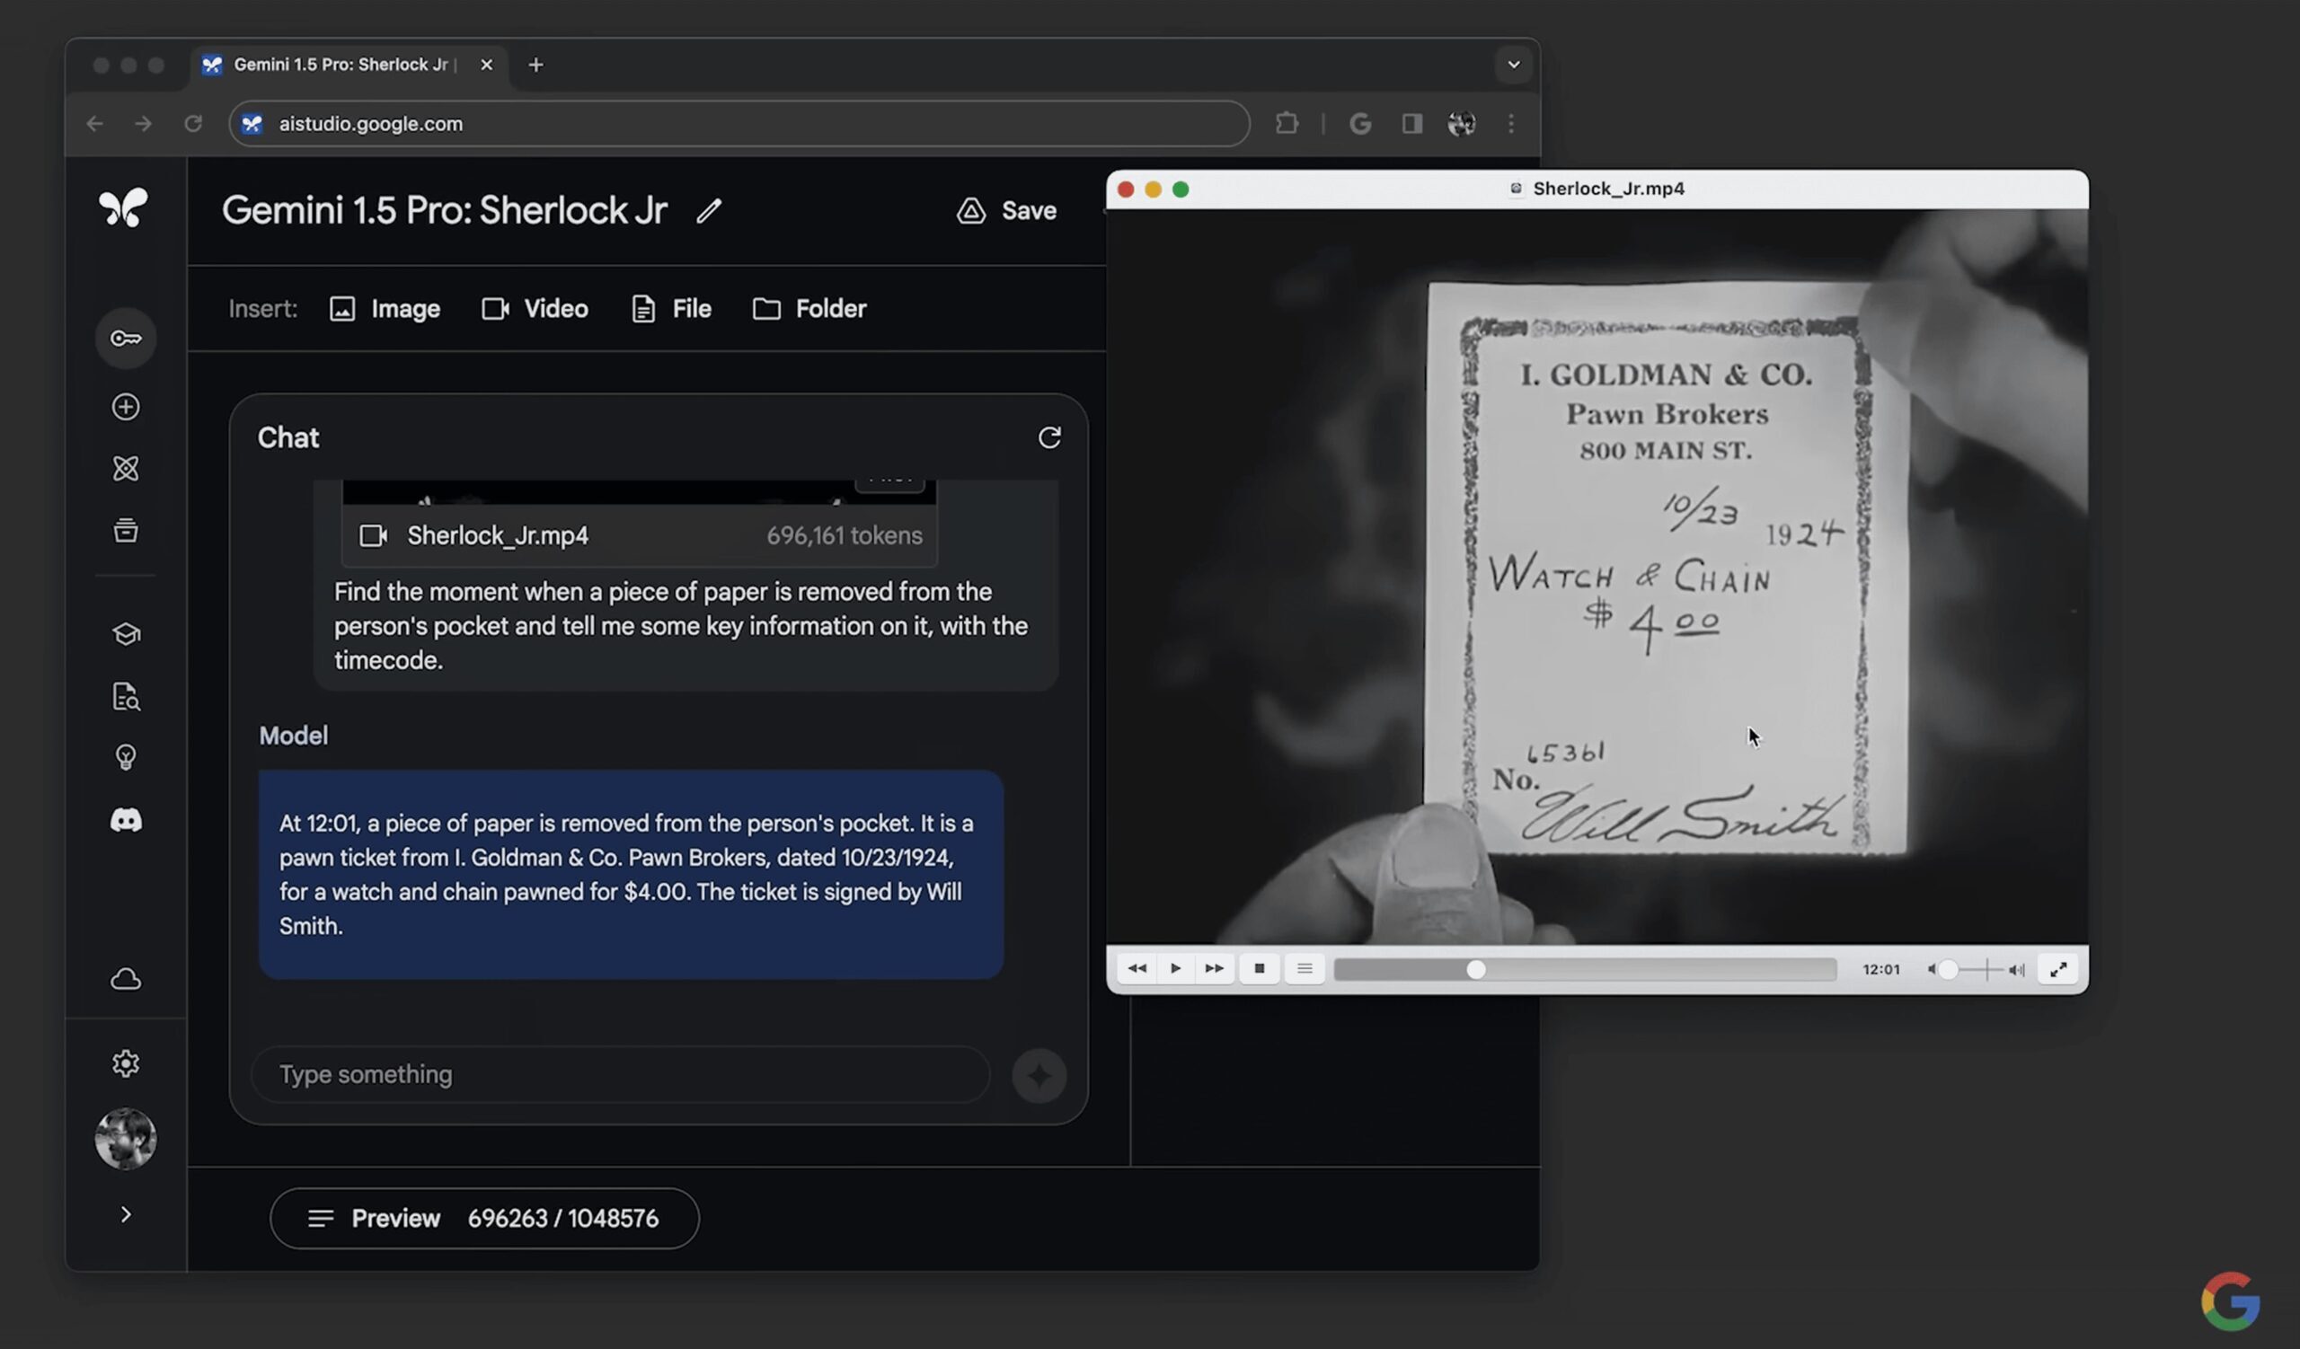Open the video player playlist menu
Image resolution: width=2300 pixels, height=1349 pixels.
[1305, 969]
